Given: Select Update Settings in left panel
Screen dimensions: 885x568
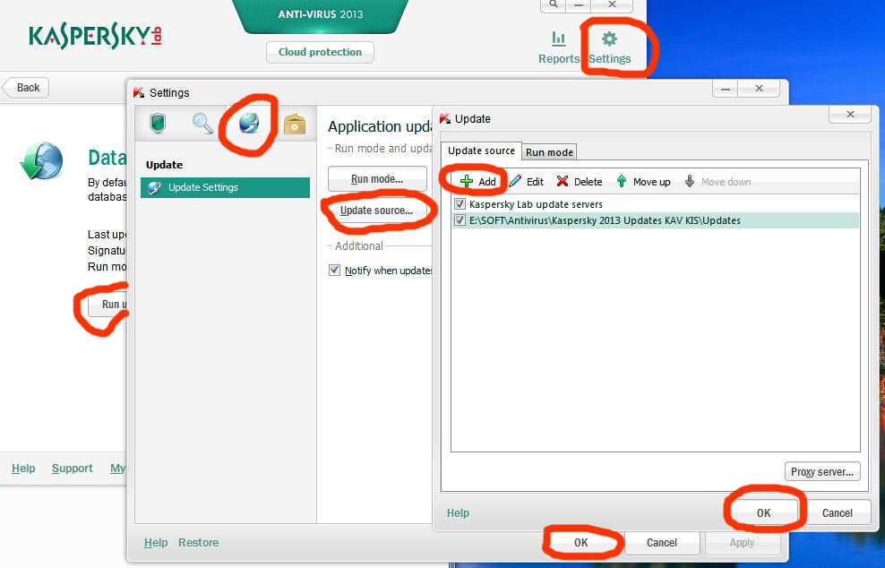Looking at the screenshot, I should tap(225, 187).
